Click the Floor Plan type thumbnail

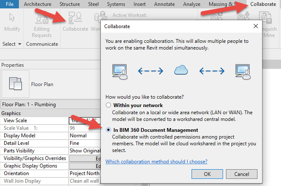pyautogui.click(x=16, y=84)
